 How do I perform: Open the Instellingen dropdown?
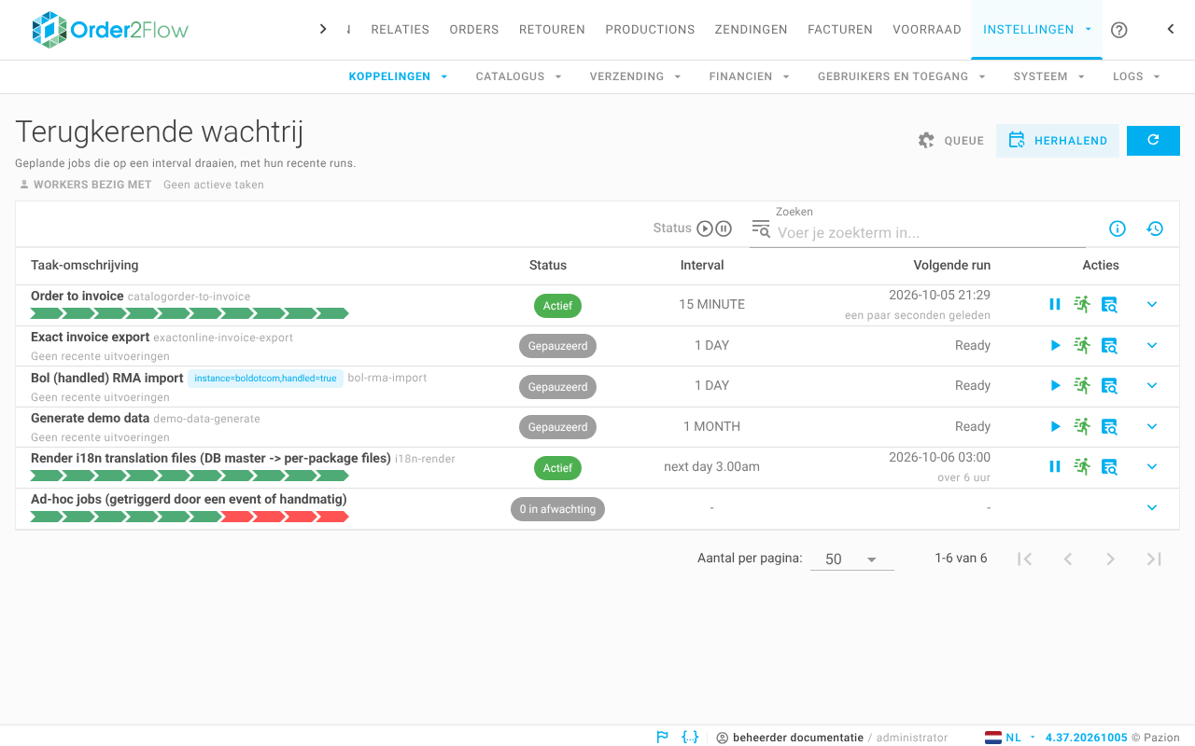pyautogui.click(x=1037, y=30)
